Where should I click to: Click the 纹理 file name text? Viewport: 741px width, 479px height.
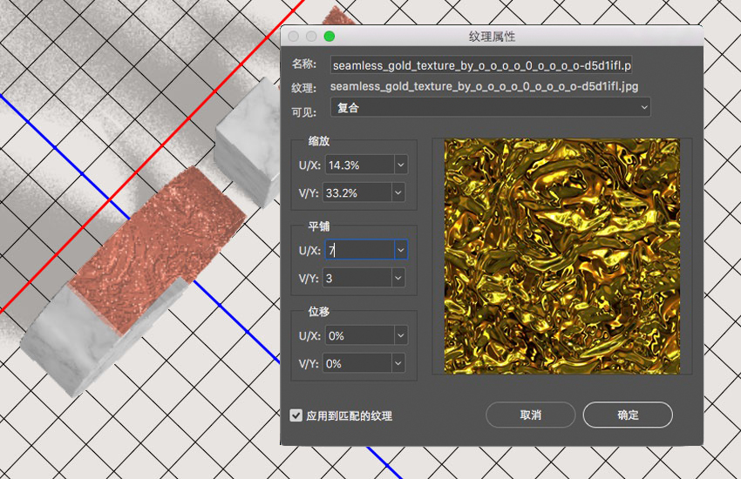[x=484, y=86]
